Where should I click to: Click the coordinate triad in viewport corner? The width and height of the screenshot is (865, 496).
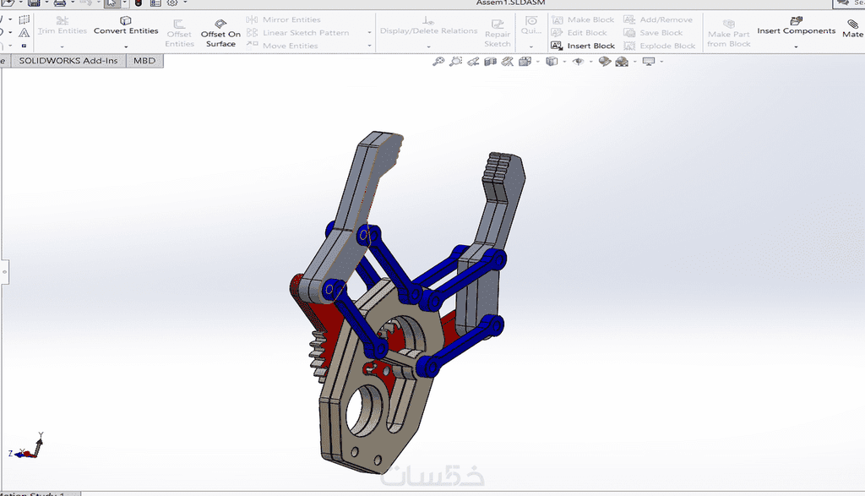click(26, 447)
